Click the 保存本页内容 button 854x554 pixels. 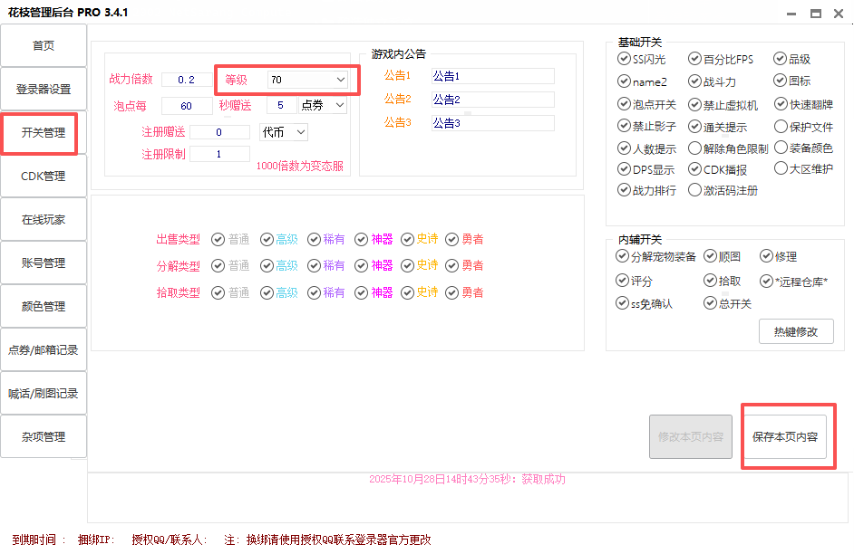pyautogui.click(x=785, y=436)
